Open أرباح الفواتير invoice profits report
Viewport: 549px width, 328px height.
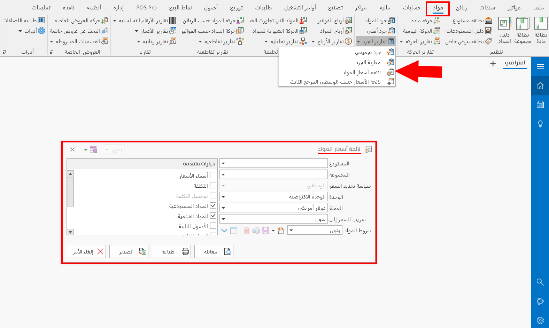tap(335, 21)
